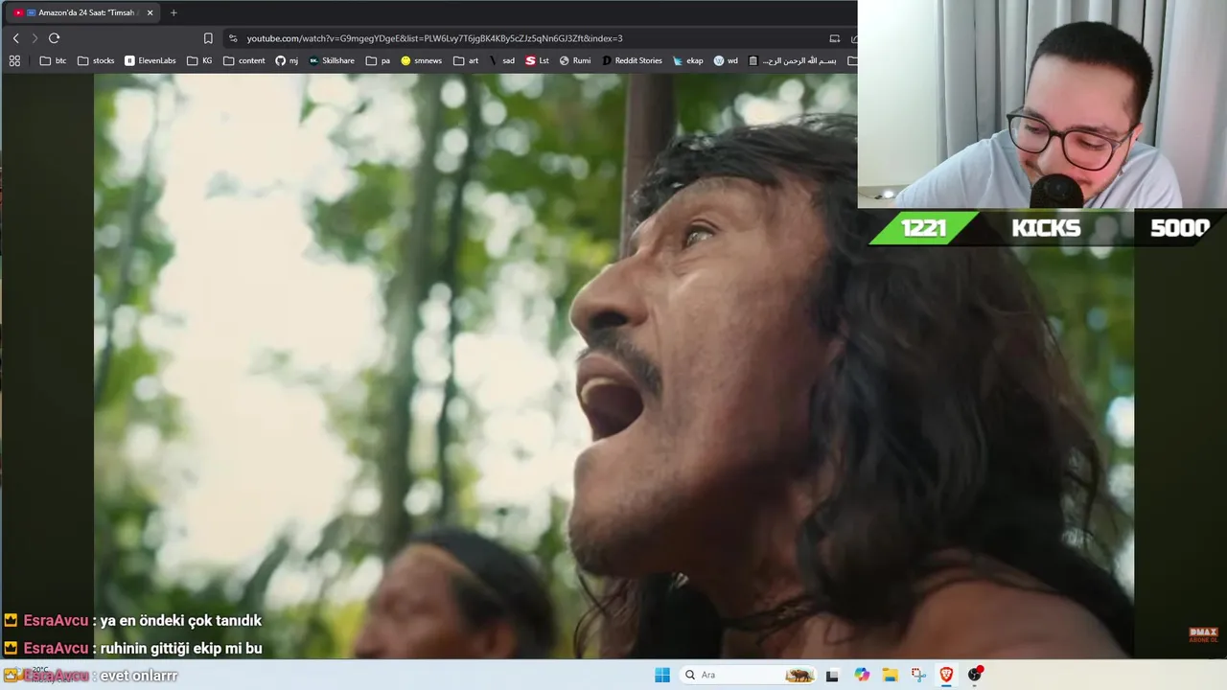Open site settings icon beside URL
Viewport: 1227px width, 690px height.
pos(233,38)
